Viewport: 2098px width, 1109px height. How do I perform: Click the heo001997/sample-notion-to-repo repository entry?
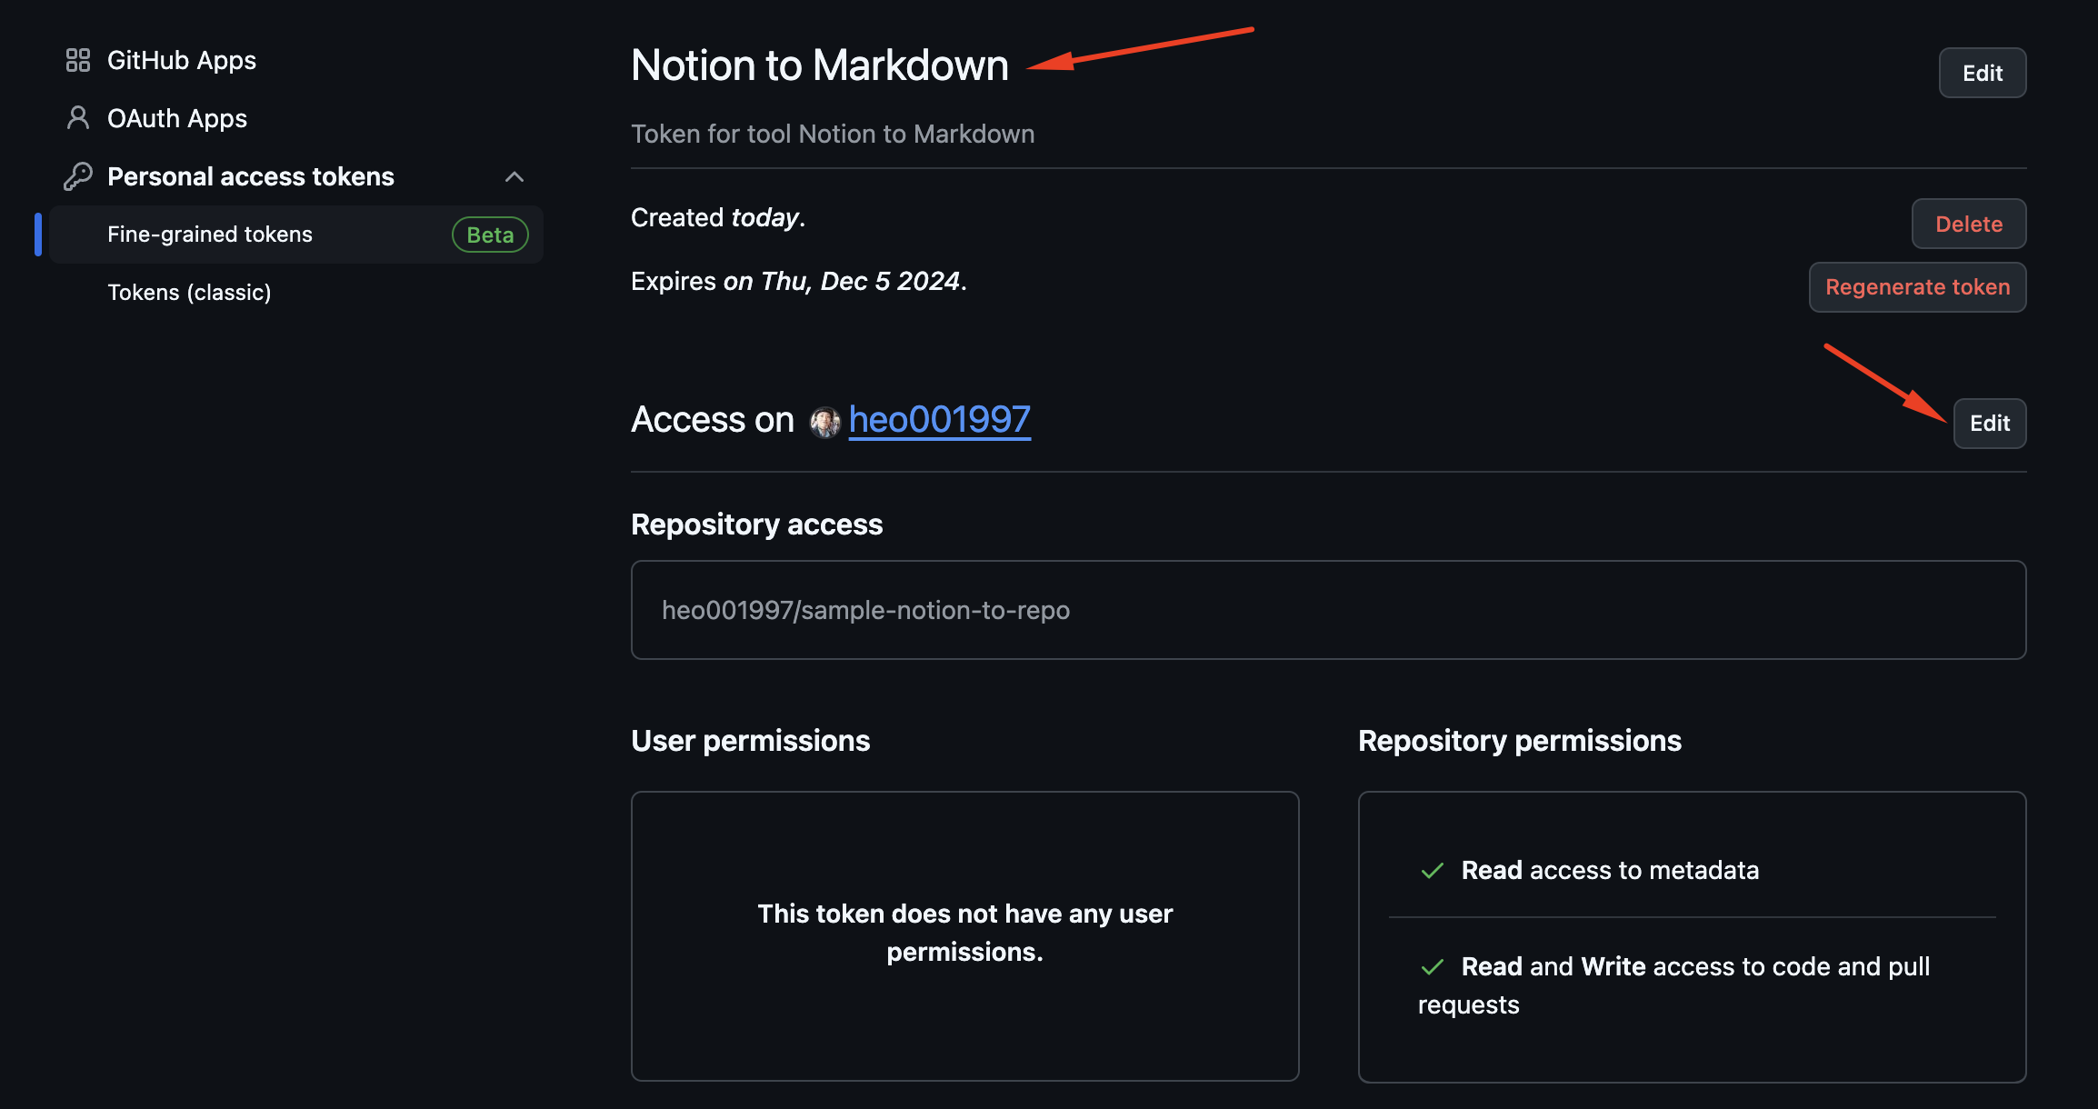click(x=865, y=610)
